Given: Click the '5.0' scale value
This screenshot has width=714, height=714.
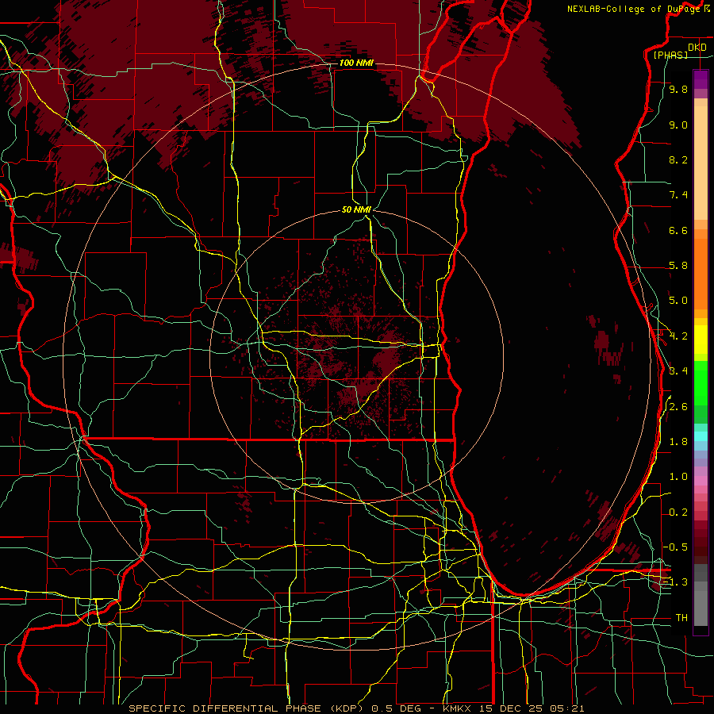Looking at the screenshot, I should coord(678,301).
